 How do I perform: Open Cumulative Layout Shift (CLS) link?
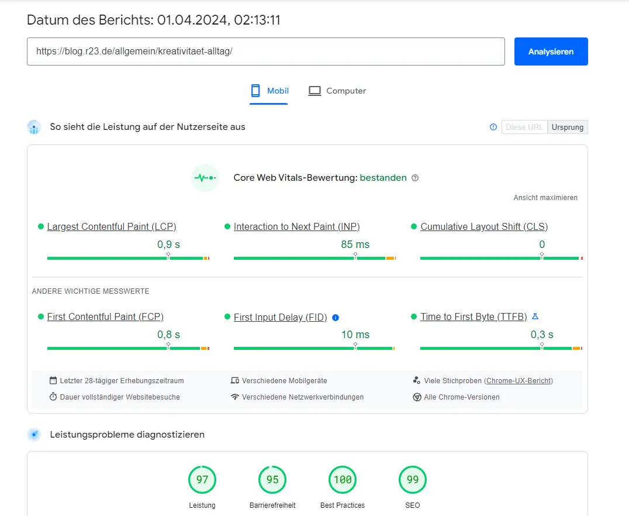click(484, 226)
